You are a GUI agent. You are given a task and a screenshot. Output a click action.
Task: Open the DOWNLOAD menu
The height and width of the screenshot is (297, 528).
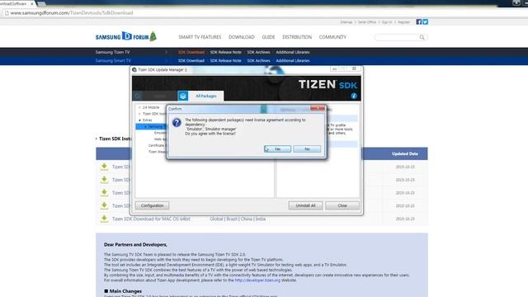[x=242, y=37]
